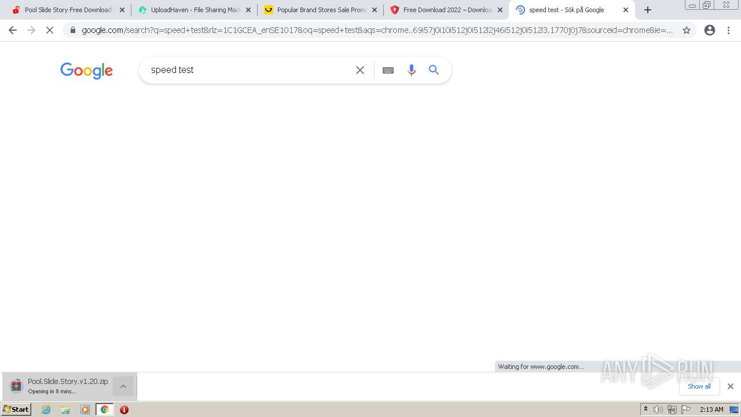Open Windows Explorer folder from taskbar

click(x=65, y=409)
